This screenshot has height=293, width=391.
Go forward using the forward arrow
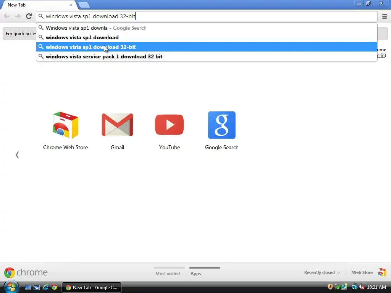click(x=18, y=16)
